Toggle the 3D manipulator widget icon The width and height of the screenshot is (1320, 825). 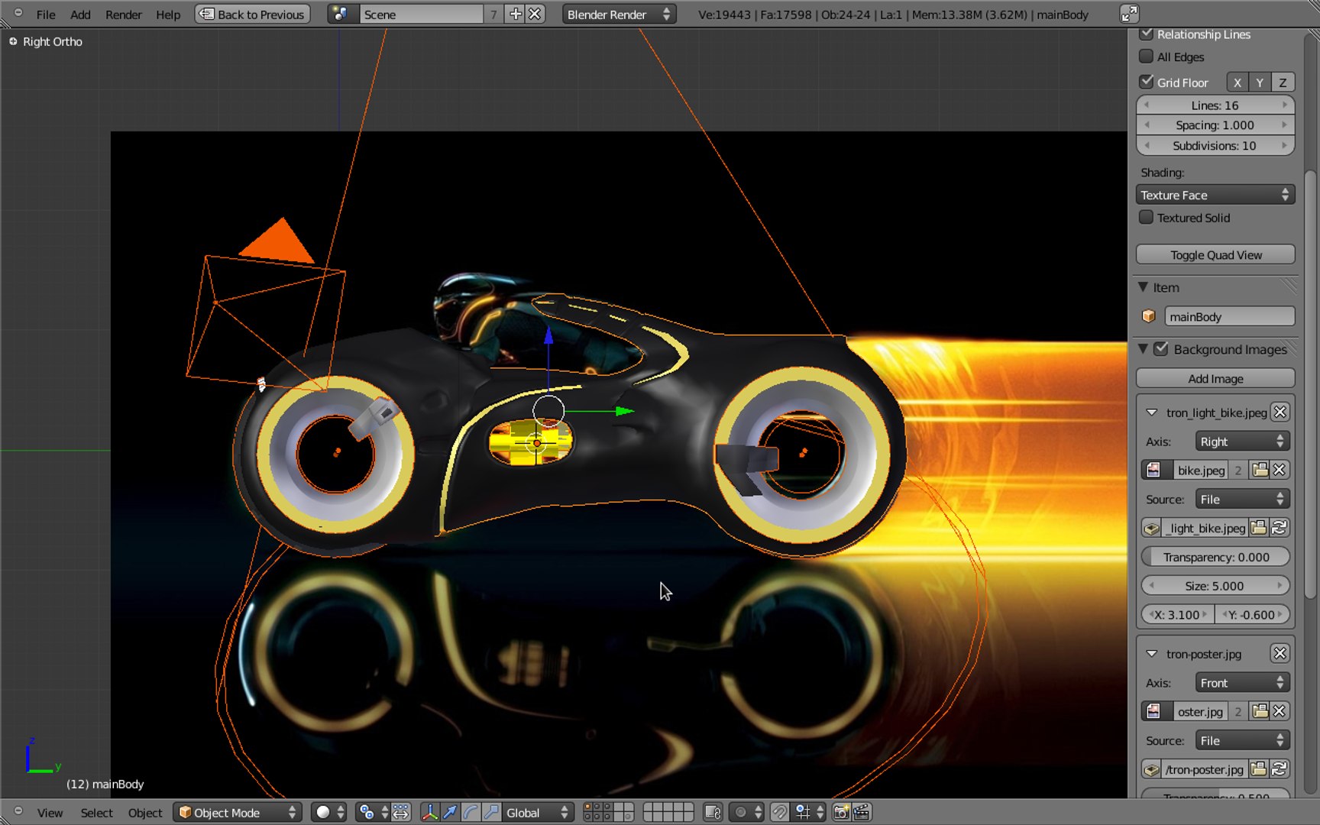click(430, 812)
